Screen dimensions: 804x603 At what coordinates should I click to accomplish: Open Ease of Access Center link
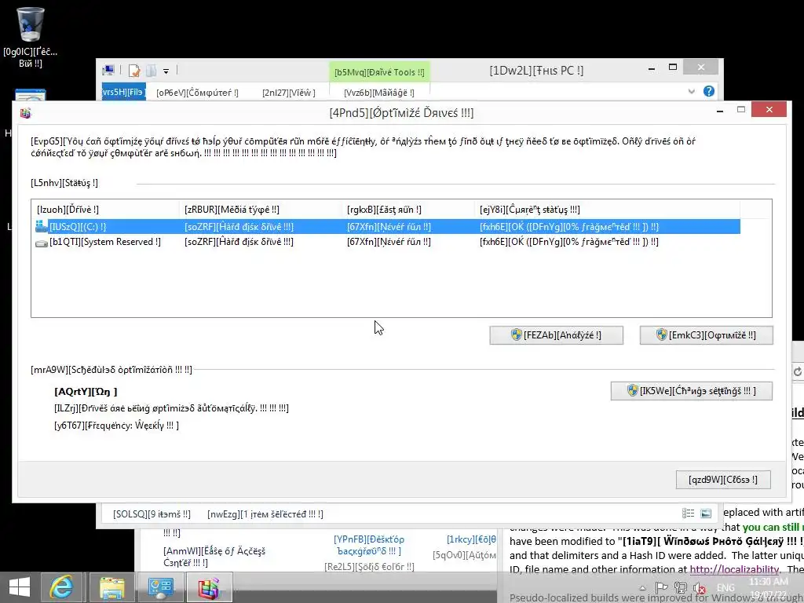(x=214, y=557)
